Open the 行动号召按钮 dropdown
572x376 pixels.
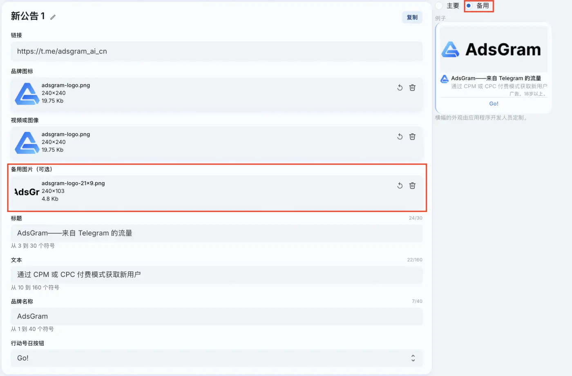(x=217, y=358)
